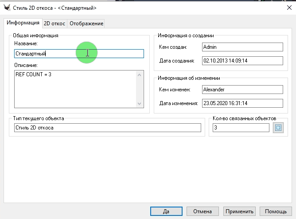
Task: Select the Дата изменения field
Action: (241, 103)
